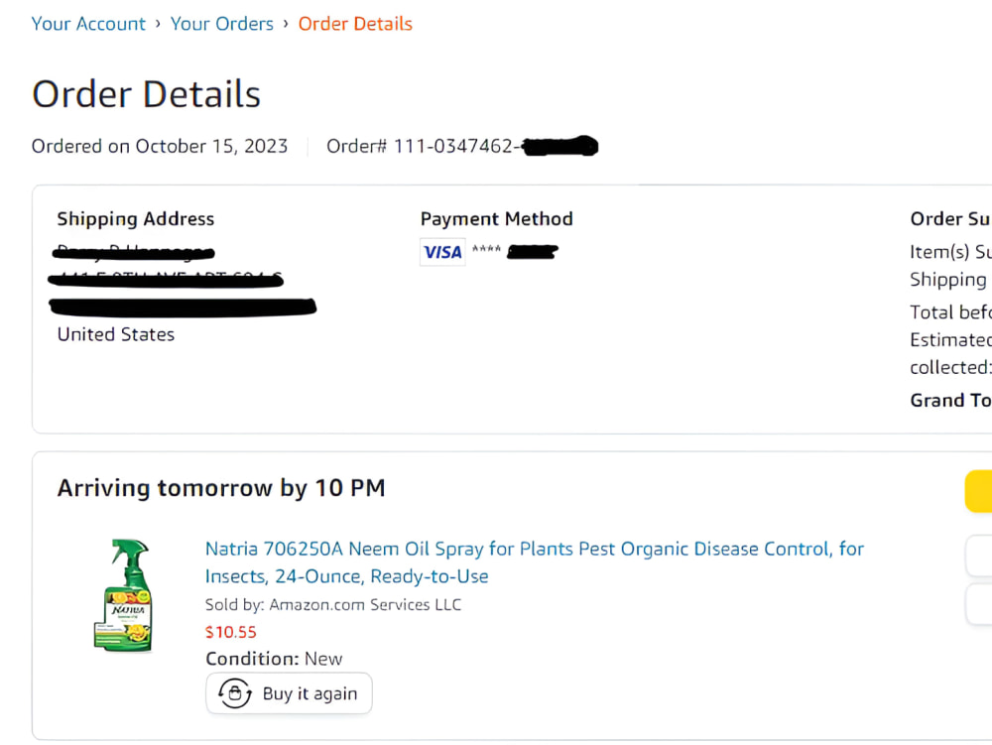Click the chevron after Your Account

[158, 24]
